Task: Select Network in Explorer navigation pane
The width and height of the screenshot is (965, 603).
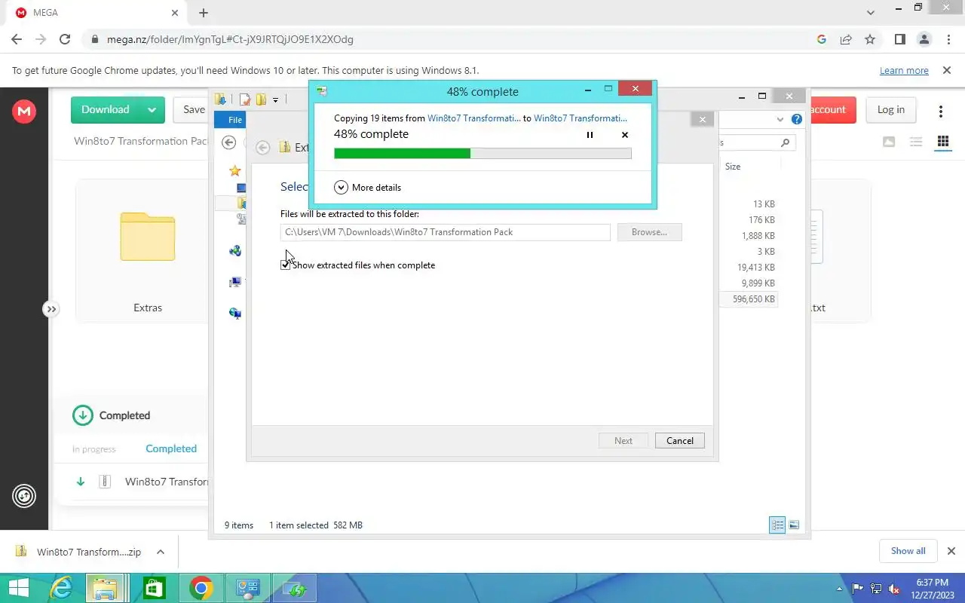Action: 235,314
